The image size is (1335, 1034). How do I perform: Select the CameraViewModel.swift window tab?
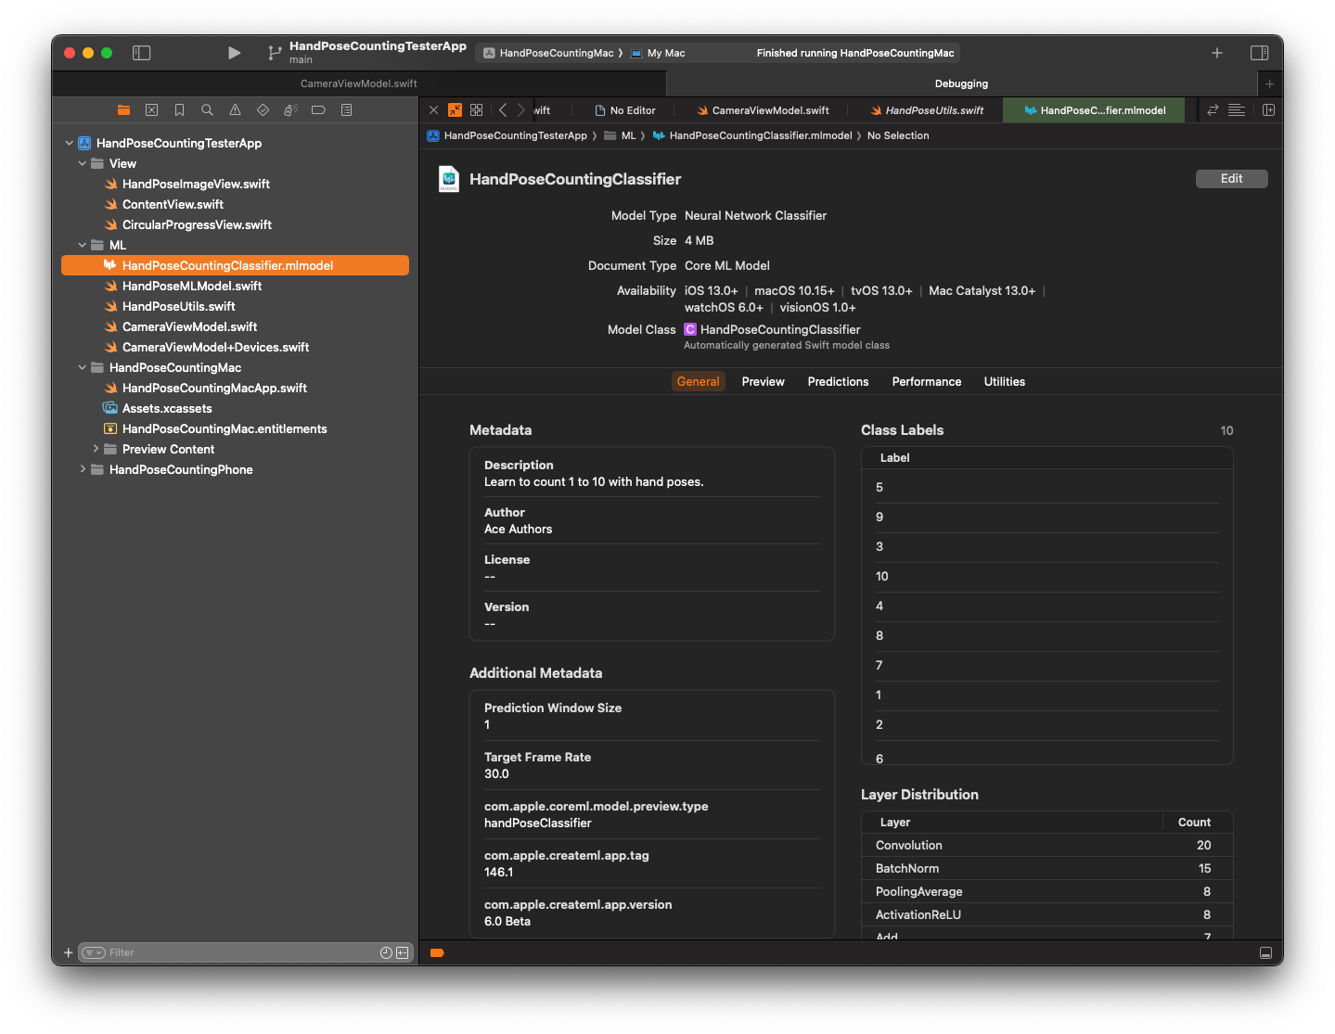[359, 83]
